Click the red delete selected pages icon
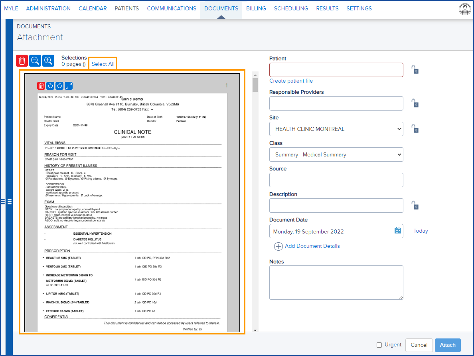Image resolution: width=474 pixels, height=356 pixels. click(x=22, y=61)
